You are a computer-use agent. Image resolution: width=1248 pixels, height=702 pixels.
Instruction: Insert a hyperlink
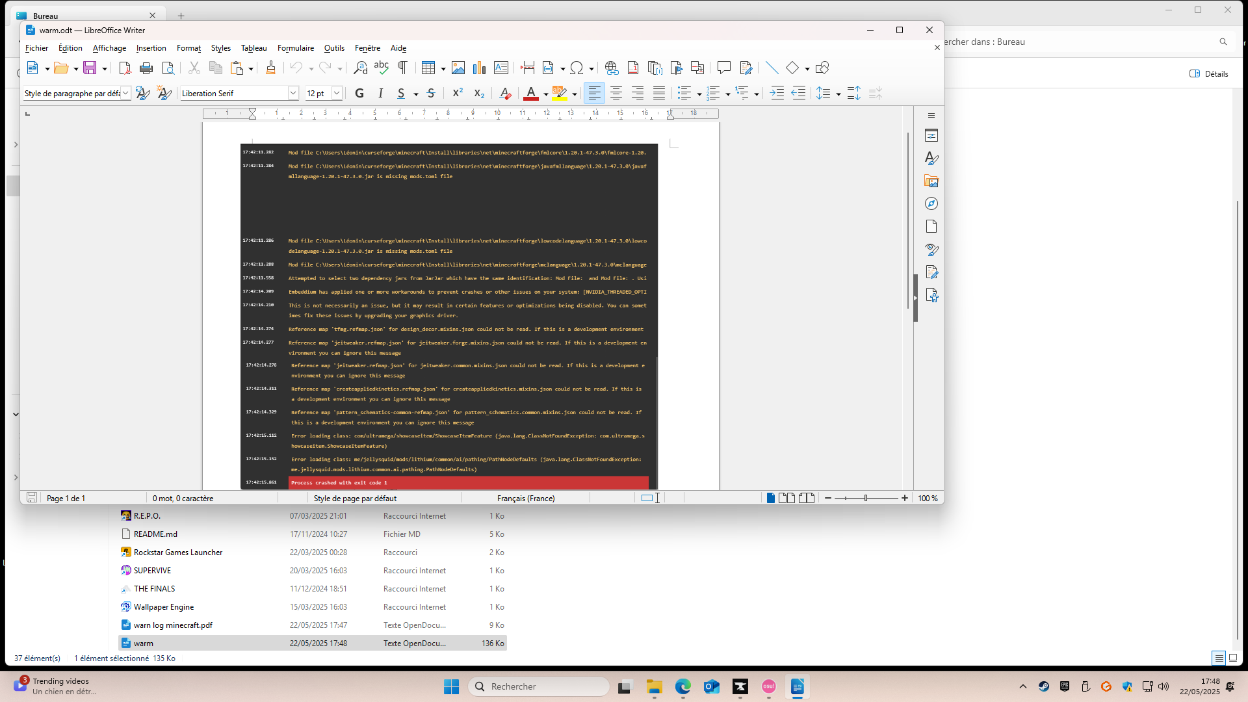[x=612, y=68]
